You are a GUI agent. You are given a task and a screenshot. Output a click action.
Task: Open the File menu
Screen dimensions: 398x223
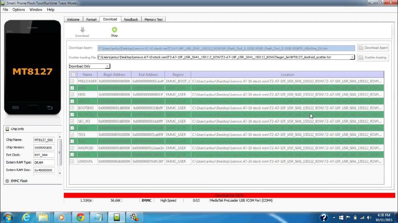(5, 10)
